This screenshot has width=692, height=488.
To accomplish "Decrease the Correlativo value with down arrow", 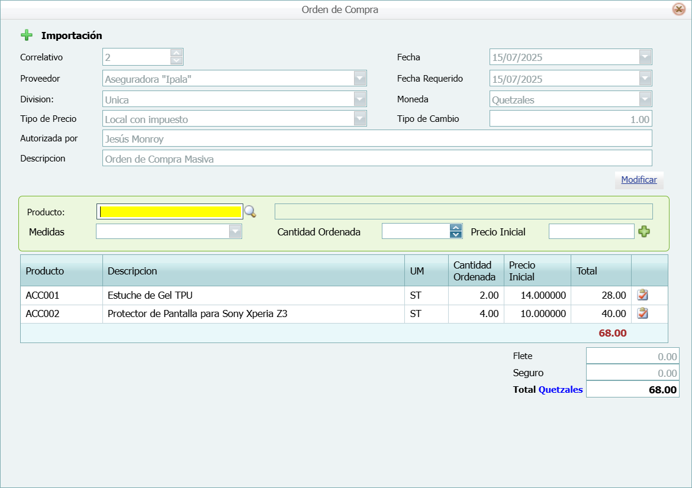I will pyautogui.click(x=176, y=60).
